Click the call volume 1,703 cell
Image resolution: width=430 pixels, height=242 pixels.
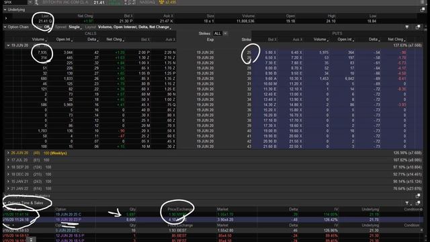[42, 131]
